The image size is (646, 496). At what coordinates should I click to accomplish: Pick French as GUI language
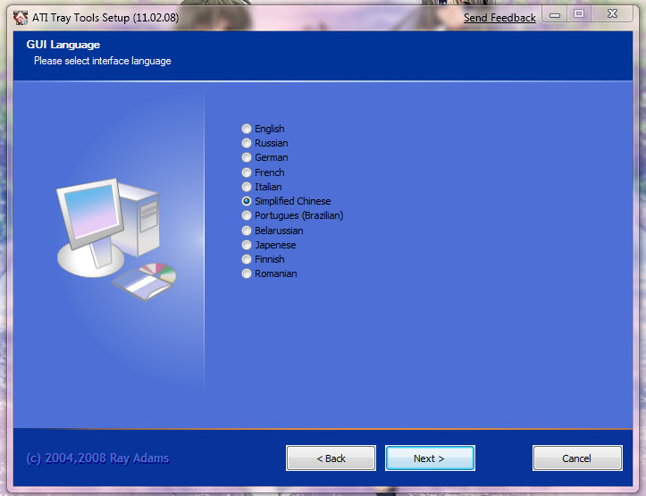tap(263, 172)
